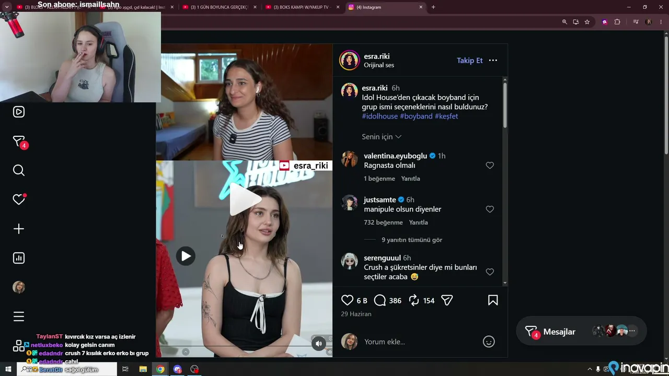669x376 pixels.
Task: Open esra.riki profile from post header
Action: pos(376,56)
